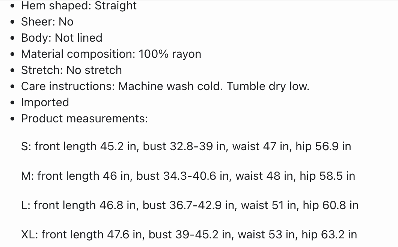Click "hip 60.8 in" in the L row
The image size is (398, 247).
click(x=330, y=205)
